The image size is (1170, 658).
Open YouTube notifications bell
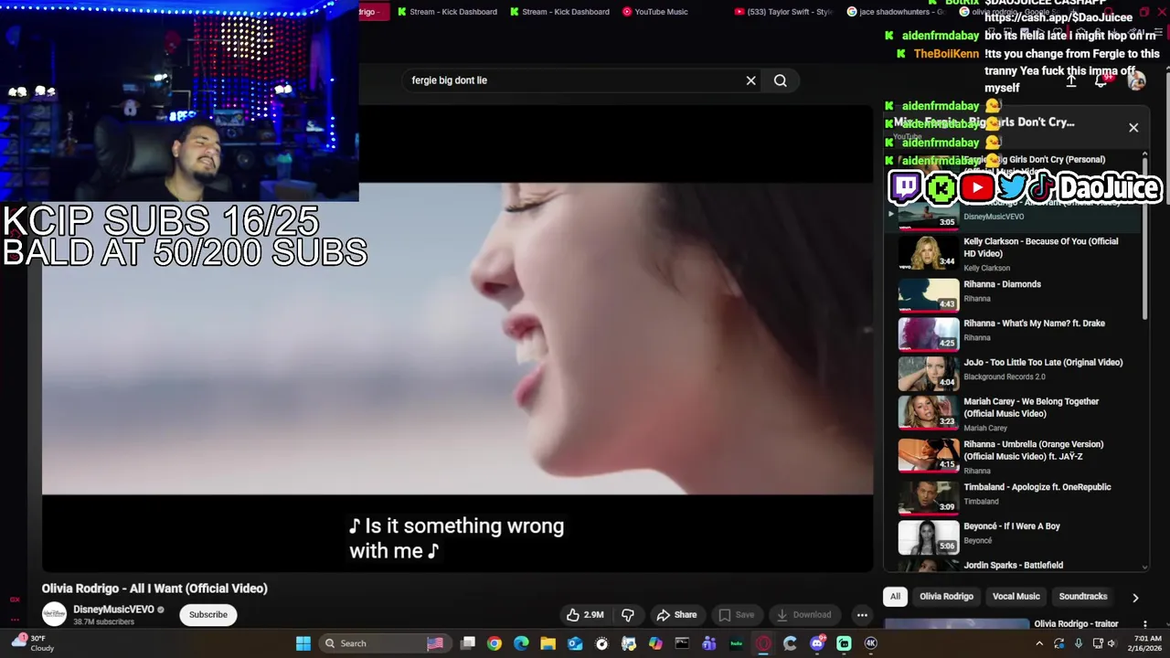(1102, 80)
